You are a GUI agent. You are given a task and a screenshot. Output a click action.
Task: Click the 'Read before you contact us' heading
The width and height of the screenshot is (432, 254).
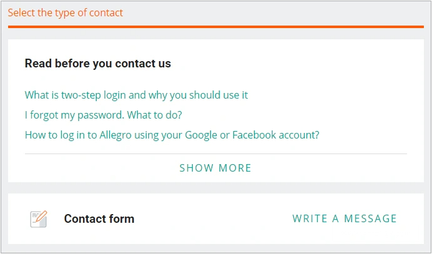pos(97,64)
